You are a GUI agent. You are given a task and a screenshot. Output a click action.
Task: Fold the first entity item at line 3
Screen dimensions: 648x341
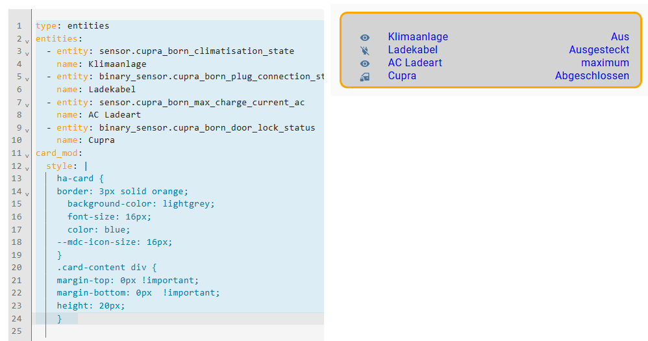pyautogui.click(x=27, y=53)
